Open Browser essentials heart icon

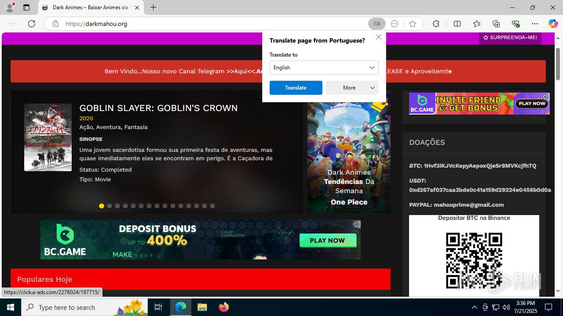515,24
